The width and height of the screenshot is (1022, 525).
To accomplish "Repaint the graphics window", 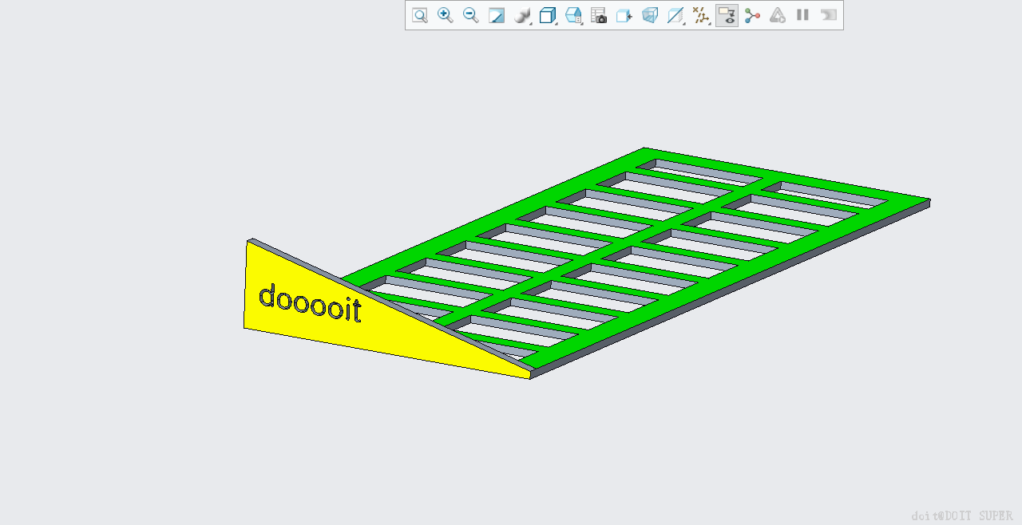I will click(x=497, y=15).
